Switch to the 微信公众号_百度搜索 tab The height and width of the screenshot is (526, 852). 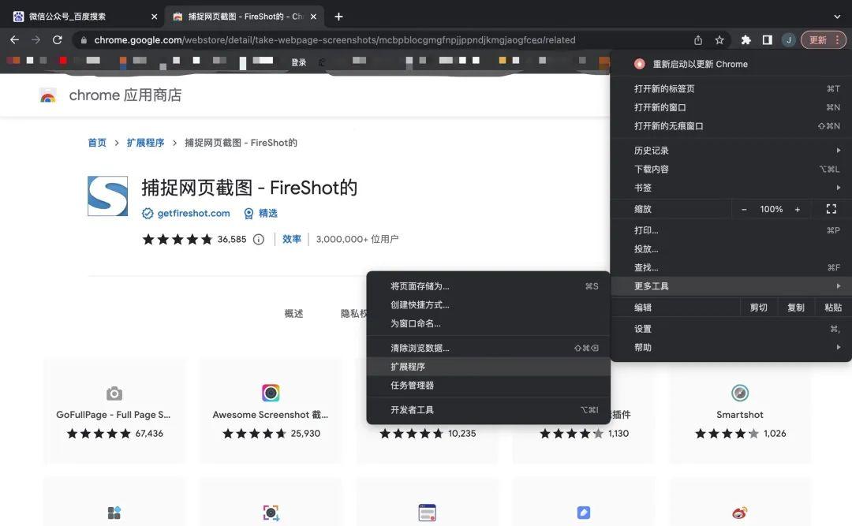(x=81, y=17)
